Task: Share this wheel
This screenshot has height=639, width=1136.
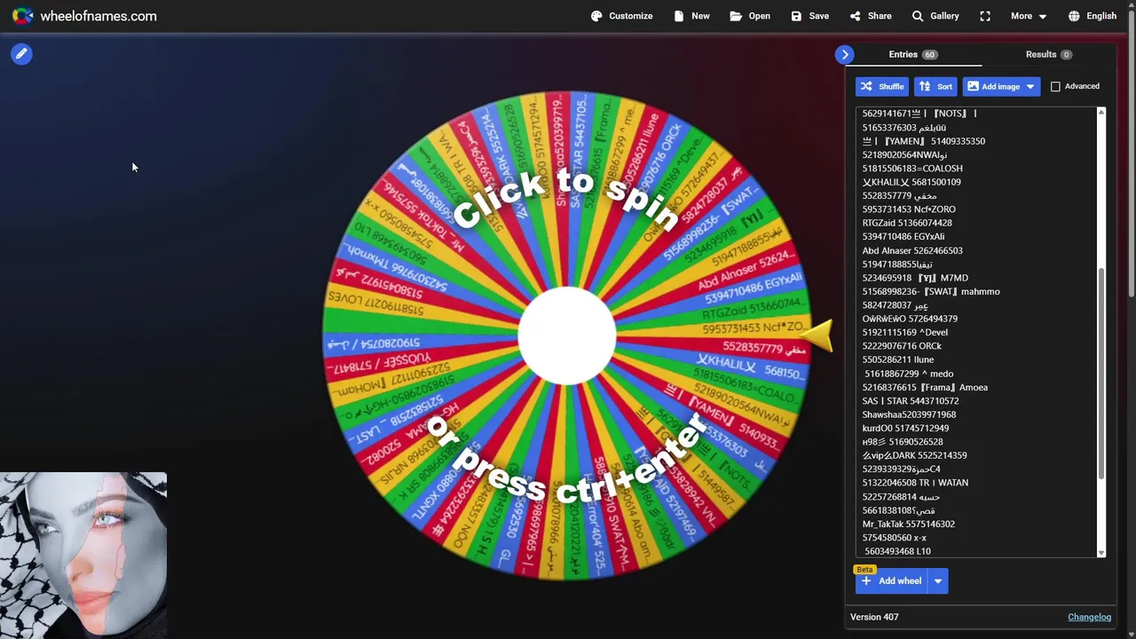Action: [870, 16]
